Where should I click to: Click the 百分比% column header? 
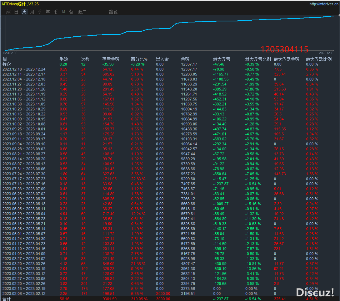(x=139, y=59)
